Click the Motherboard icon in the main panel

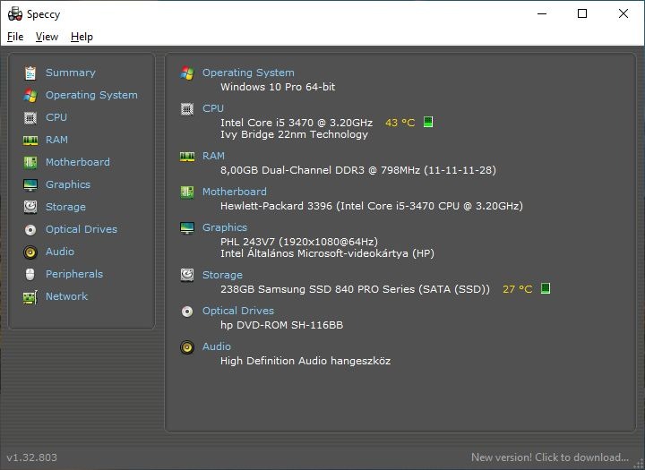pos(187,192)
